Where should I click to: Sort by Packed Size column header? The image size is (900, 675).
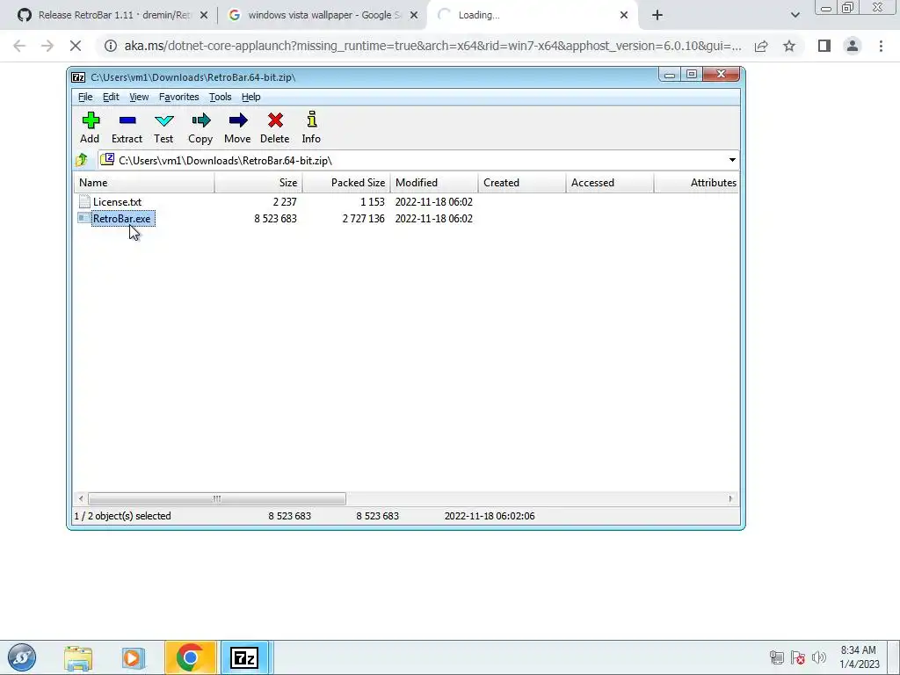[x=346, y=183]
